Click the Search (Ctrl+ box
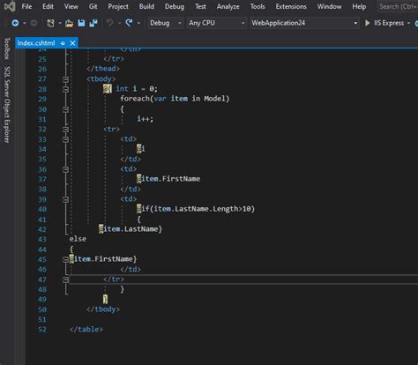418x365 pixels. click(398, 6)
